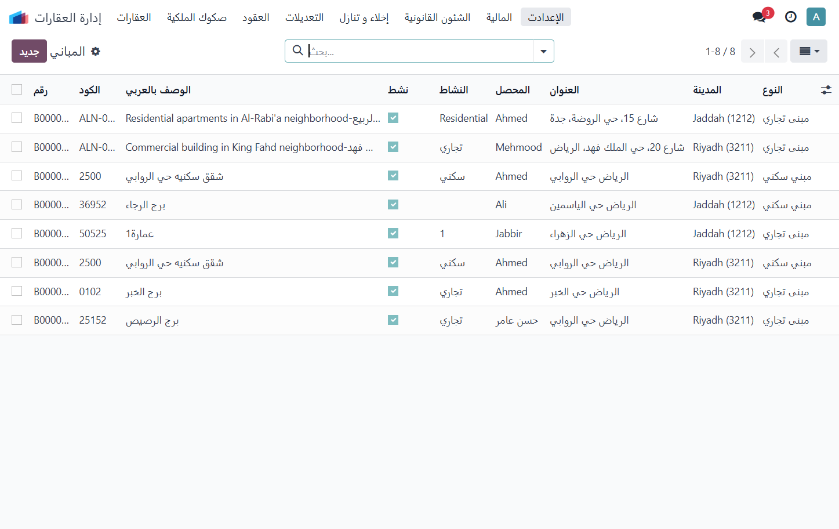Open the إخلاء و تنازل menu
This screenshot has height=529, width=839.
tap(364, 17)
